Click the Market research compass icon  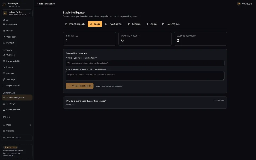point(66,24)
